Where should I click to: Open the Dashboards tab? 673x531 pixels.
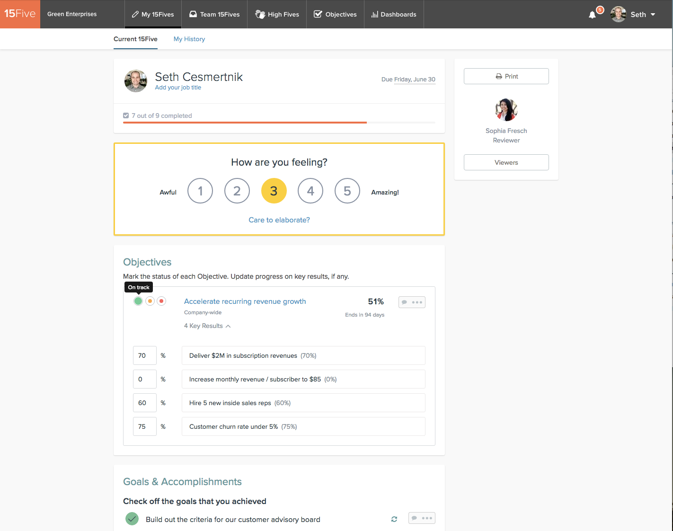[x=394, y=14]
